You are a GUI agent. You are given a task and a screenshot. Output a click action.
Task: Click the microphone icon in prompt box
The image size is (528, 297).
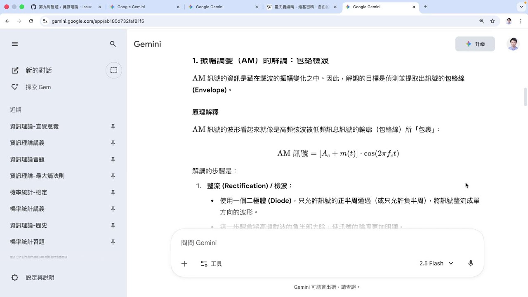tap(471, 264)
